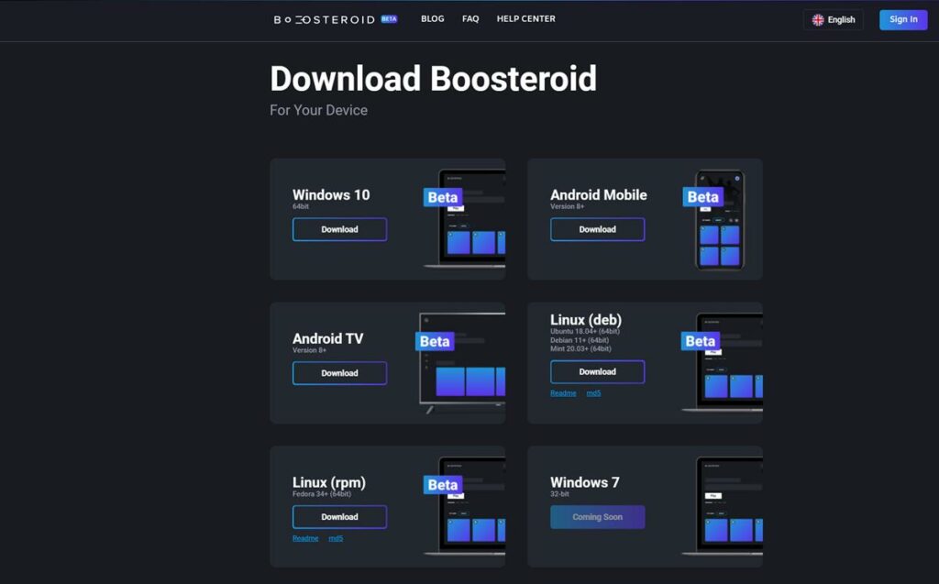Image resolution: width=939 pixels, height=584 pixels.
Task: Open the Readme link under Linux (deb)
Action: click(562, 392)
